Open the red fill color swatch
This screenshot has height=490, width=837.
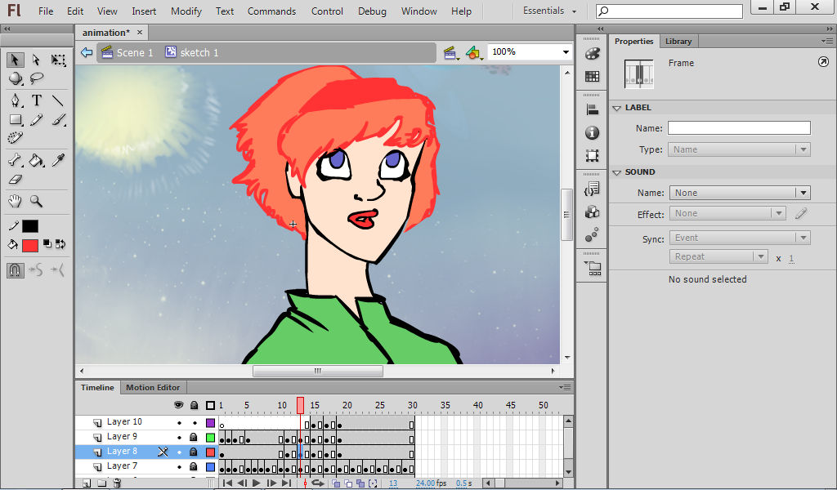click(30, 245)
